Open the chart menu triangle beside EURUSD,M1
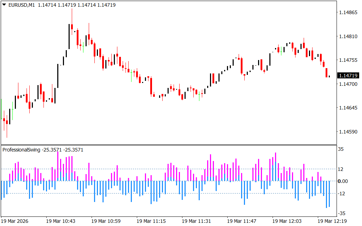Image resolution: width=362 pixels, height=226 pixels. [4, 5]
